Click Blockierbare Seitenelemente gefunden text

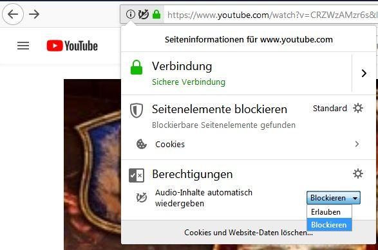coord(223,125)
